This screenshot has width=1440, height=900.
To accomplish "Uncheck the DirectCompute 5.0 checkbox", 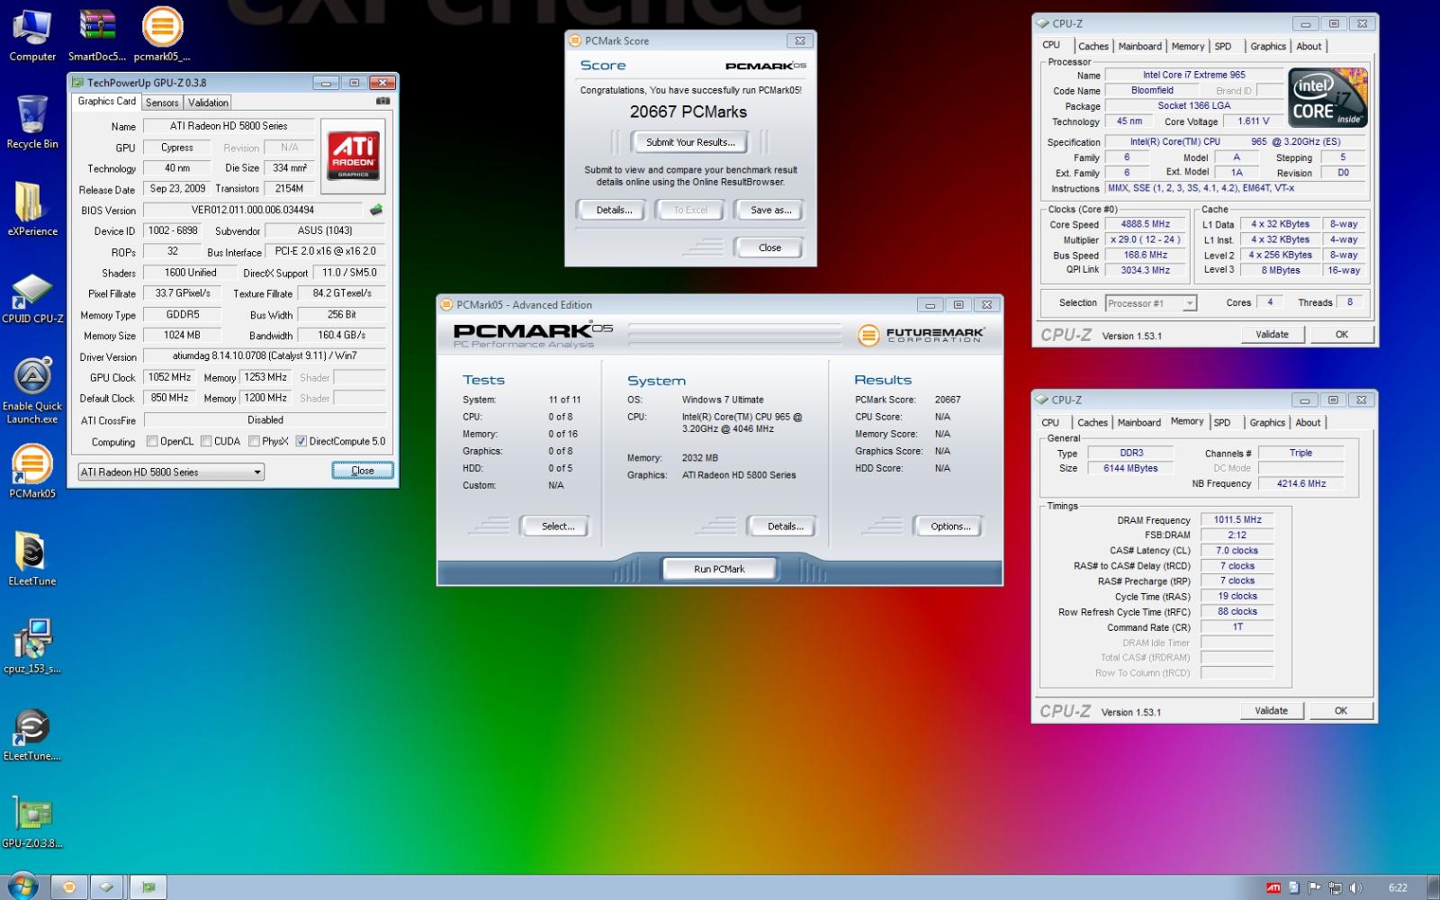I will coord(301,441).
